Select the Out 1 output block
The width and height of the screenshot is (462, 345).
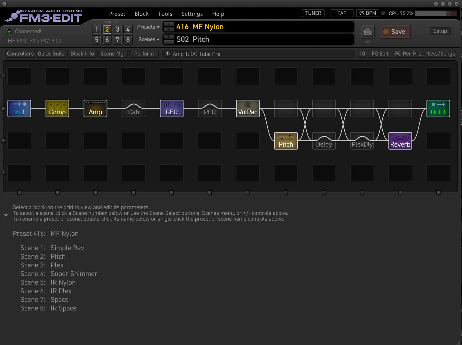[438, 109]
